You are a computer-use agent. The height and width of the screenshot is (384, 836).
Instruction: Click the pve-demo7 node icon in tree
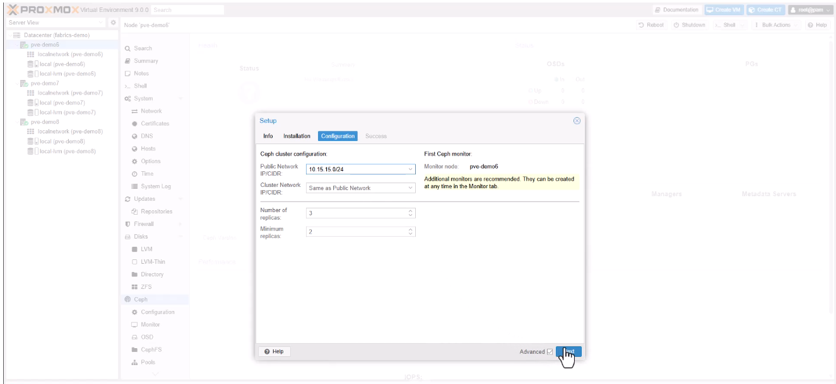click(x=25, y=83)
